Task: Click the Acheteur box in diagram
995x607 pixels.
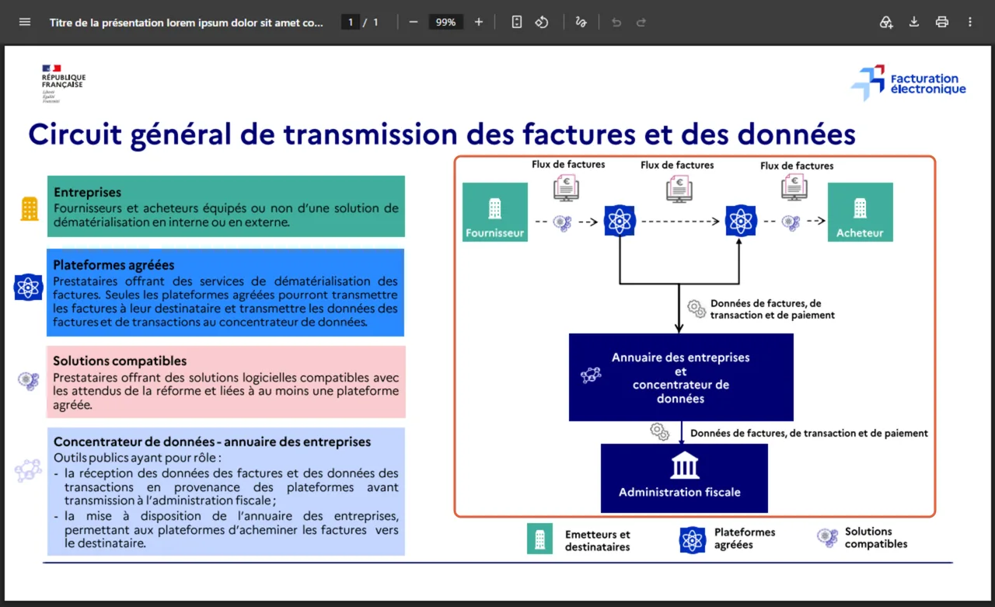Action: coord(860,212)
